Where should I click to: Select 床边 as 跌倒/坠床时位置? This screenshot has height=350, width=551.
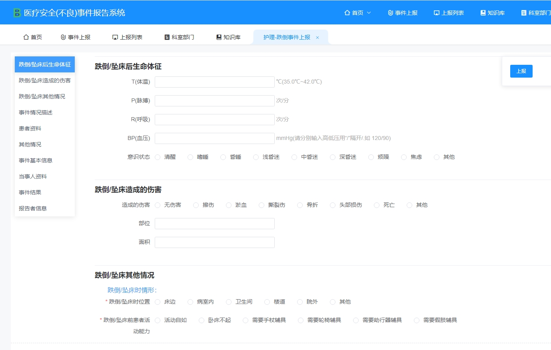tap(158, 302)
